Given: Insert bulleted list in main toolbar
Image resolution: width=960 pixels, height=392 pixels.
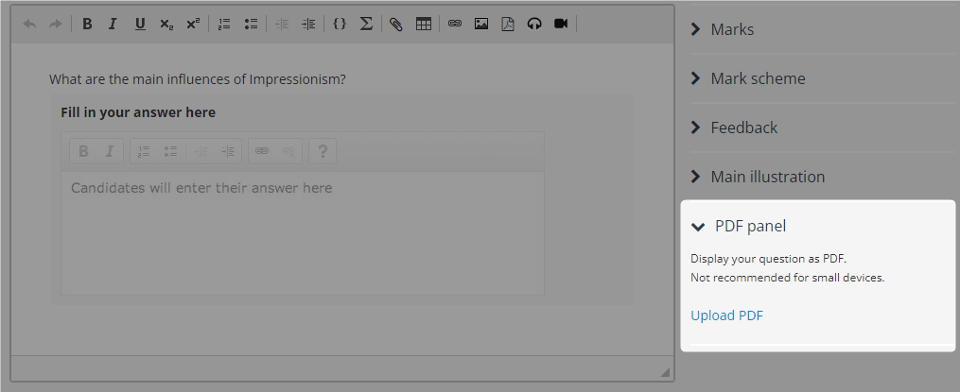Looking at the screenshot, I should (251, 24).
